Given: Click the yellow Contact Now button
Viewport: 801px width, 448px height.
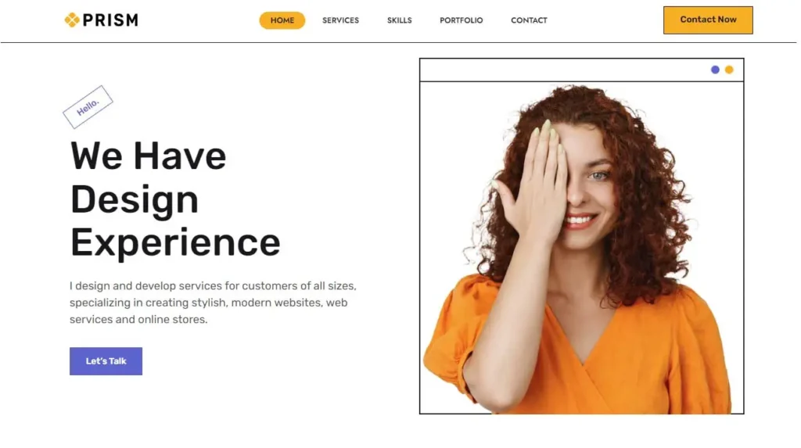Looking at the screenshot, I should pyautogui.click(x=707, y=20).
